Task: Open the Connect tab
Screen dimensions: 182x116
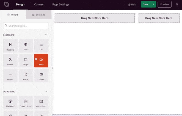Action: 39,4
